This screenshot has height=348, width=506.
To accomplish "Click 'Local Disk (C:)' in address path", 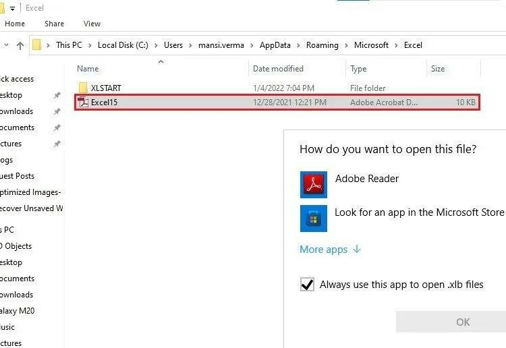I will [123, 45].
